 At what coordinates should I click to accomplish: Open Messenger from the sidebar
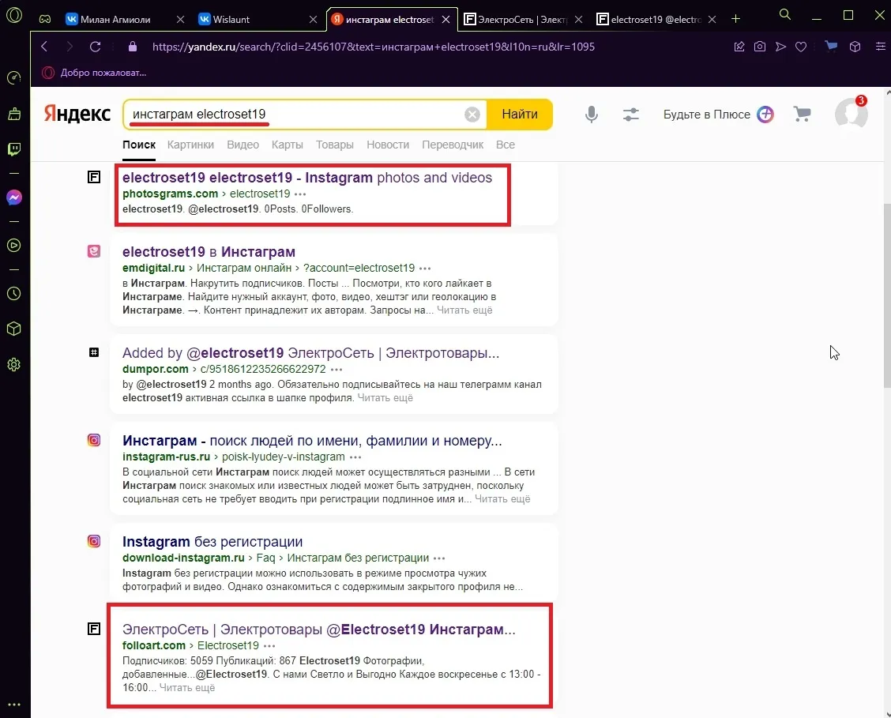pyautogui.click(x=14, y=197)
